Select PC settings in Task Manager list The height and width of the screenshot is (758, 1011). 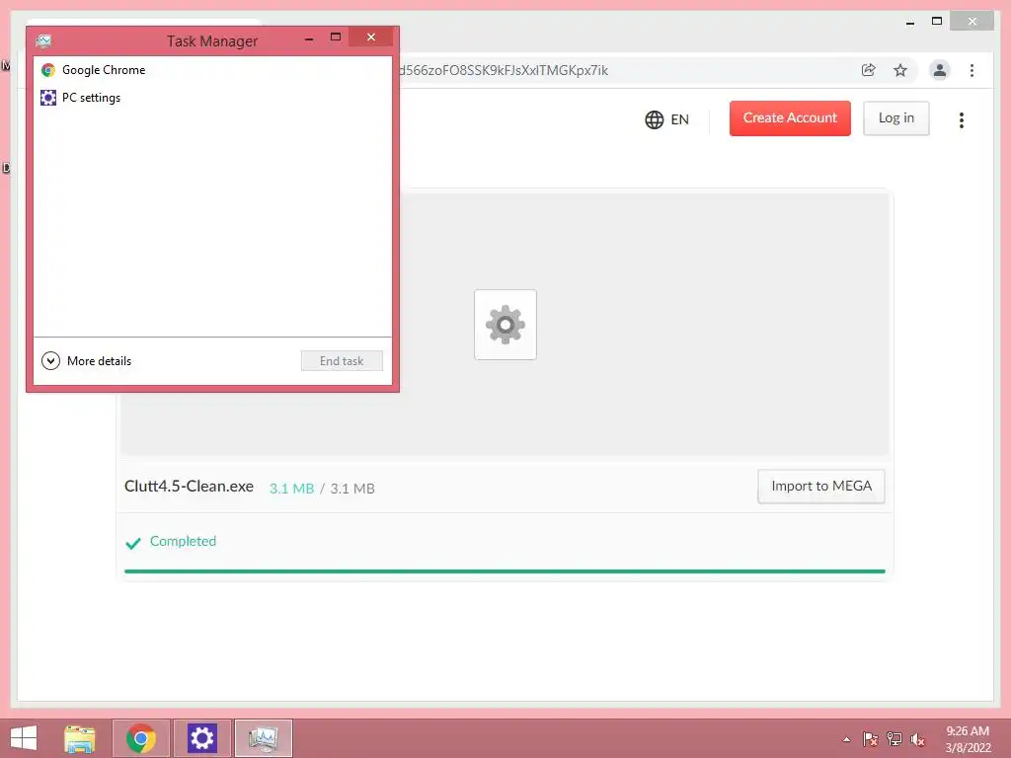[x=212, y=98]
